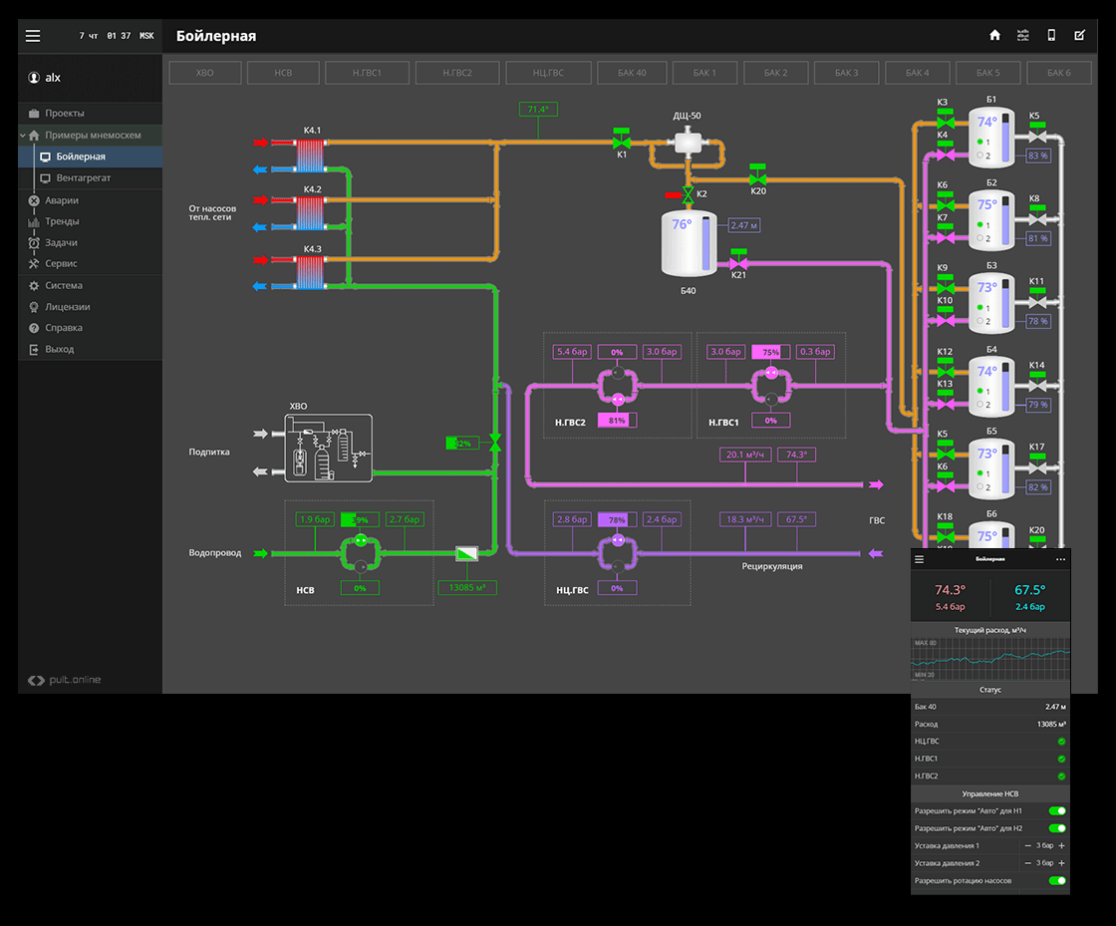Select mode 2 radio on tank Б3
The height and width of the screenshot is (926, 1116).
click(980, 321)
